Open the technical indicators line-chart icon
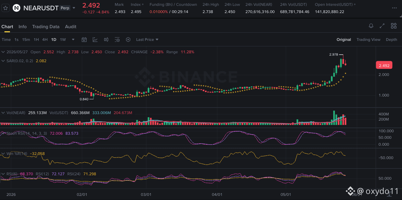This screenshot has width=402, height=200. [95, 40]
